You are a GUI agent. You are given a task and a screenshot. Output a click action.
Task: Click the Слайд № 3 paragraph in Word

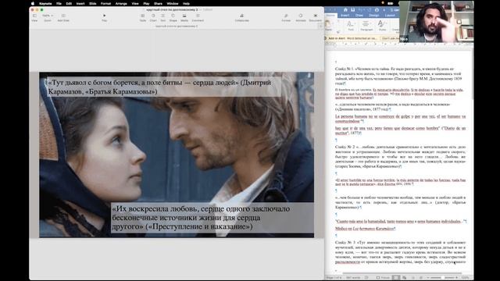click(400, 251)
